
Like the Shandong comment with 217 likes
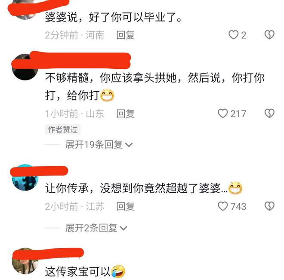coord(222,114)
